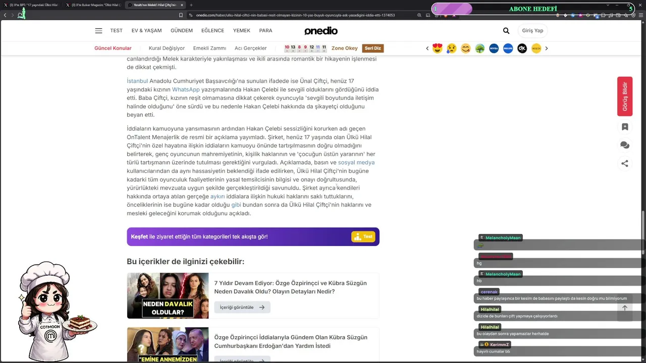Open the site search magnifier
This screenshot has height=363, width=646.
(506, 31)
